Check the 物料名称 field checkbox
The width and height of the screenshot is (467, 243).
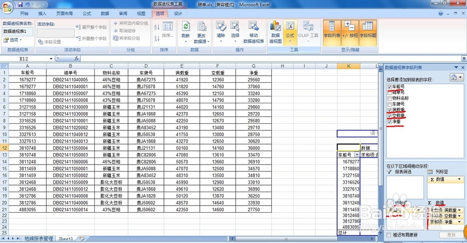click(x=389, y=99)
